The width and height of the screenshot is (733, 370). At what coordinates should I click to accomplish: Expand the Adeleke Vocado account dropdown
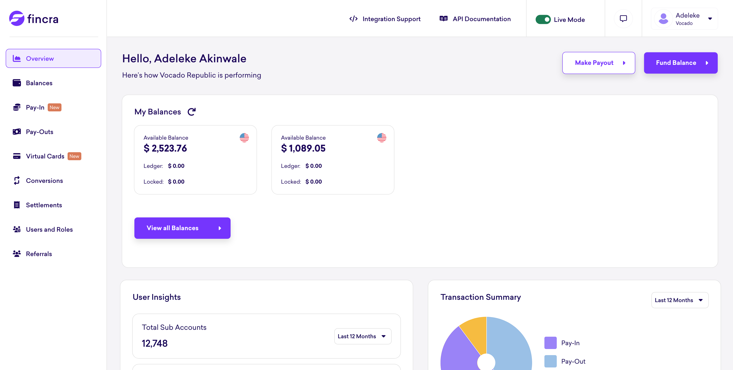click(710, 19)
